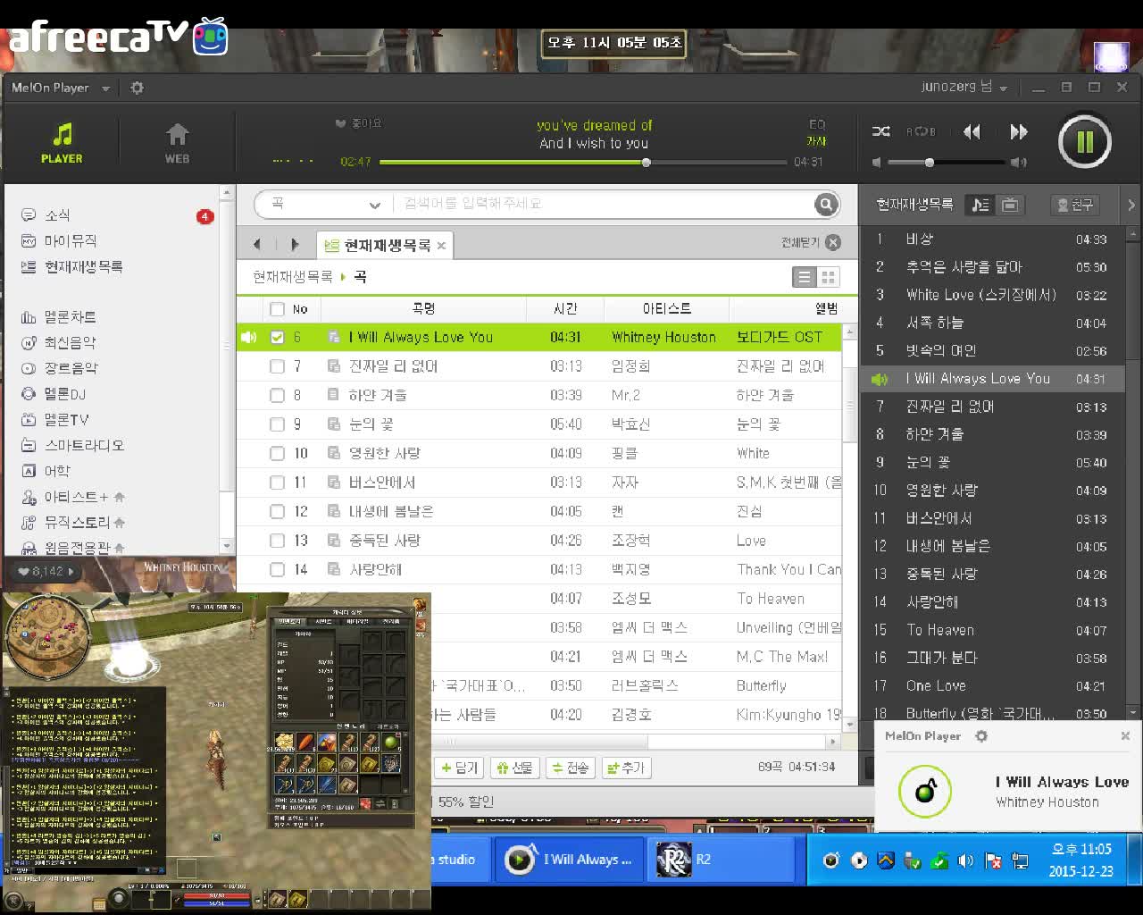The width and height of the screenshot is (1143, 915).
Task: Click the search magnifier icon
Action: point(825,204)
